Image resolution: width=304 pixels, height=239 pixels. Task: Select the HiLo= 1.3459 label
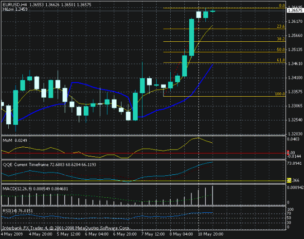15,9
